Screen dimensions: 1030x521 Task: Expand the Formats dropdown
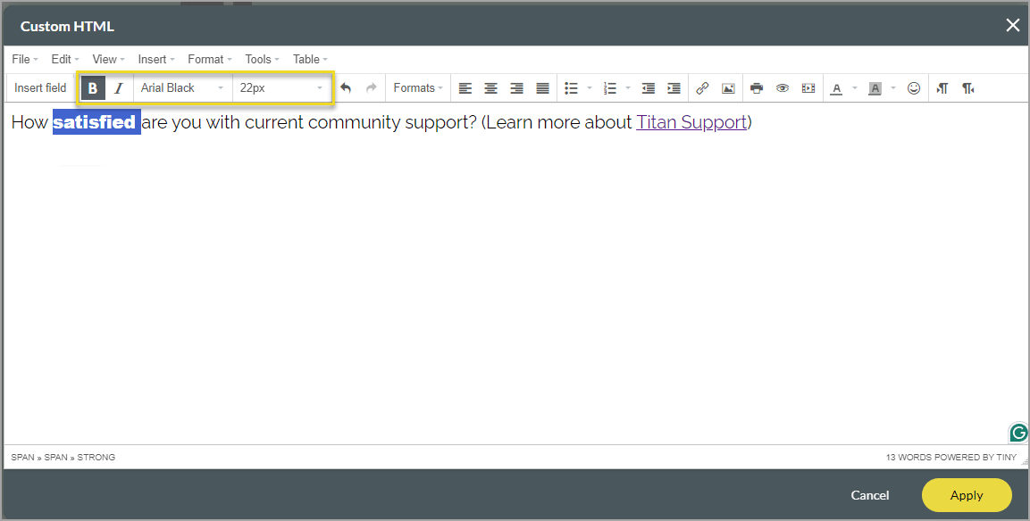pos(418,88)
